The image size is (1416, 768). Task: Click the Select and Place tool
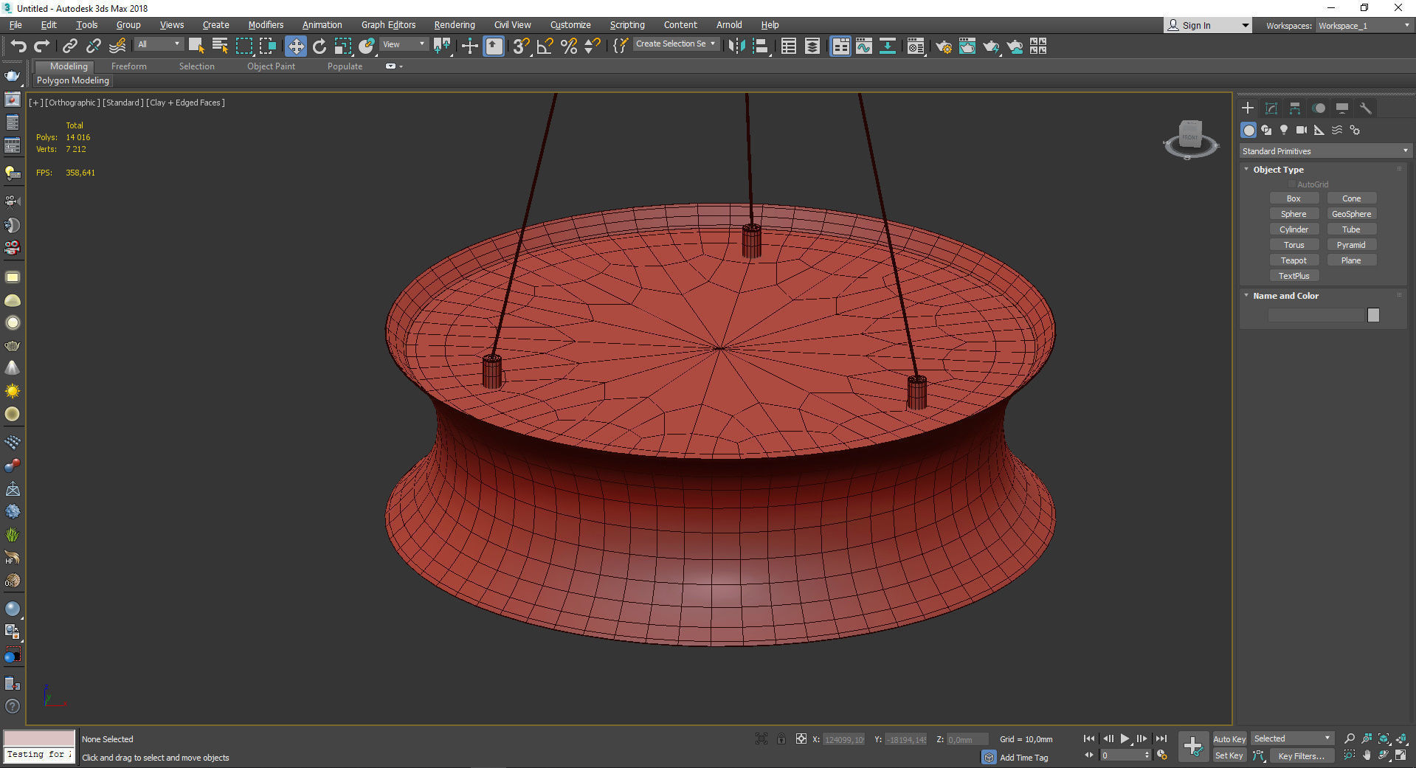tap(367, 46)
